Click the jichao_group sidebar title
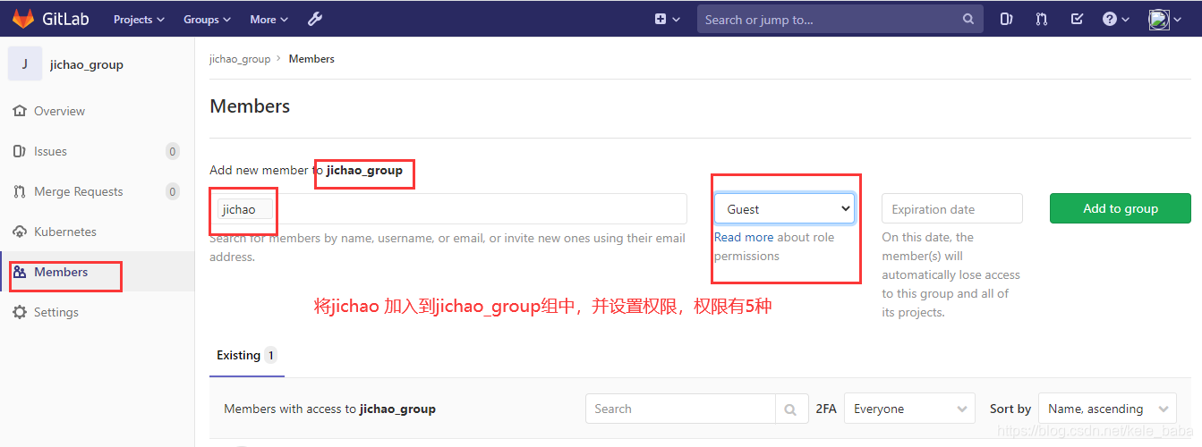Screen dimensions: 1202x447 [87, 64]
